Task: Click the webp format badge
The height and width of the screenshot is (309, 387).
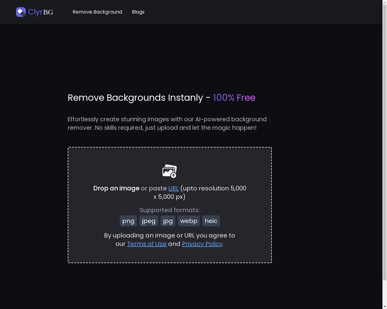Action: point(189,221)
